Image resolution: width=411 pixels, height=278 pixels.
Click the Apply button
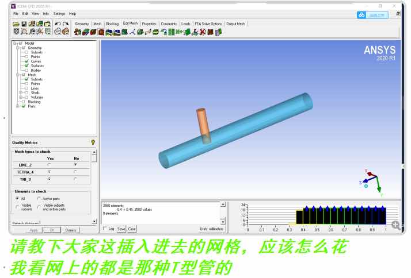(x=34, y=230)
